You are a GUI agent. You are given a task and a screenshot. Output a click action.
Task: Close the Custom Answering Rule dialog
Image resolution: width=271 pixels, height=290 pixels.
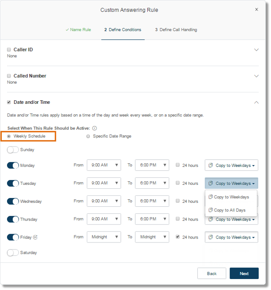(256, 9)
